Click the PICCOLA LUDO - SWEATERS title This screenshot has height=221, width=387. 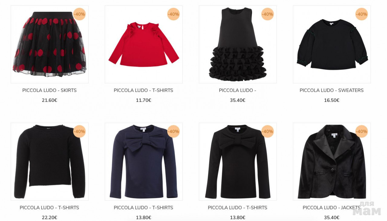pyautogui.click(x=332, y=90)
